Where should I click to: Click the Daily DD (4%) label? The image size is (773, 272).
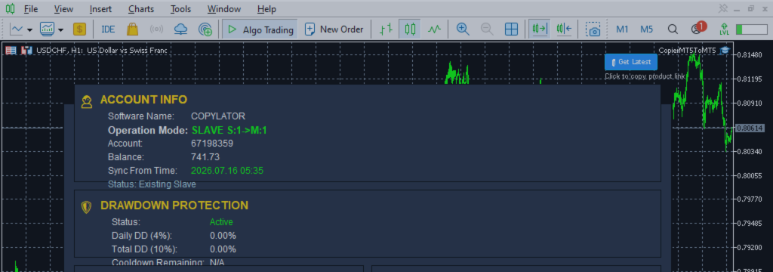(142, 236)
